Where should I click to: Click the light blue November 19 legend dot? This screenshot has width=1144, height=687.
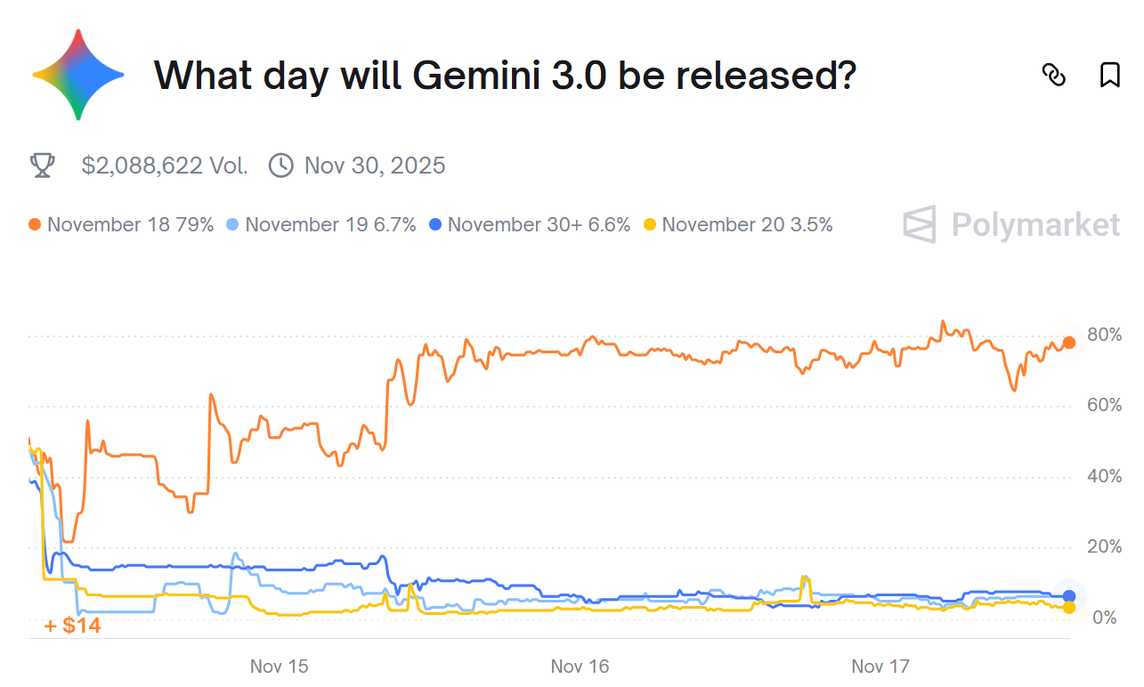pyautogui.click(x=233, y=225)
